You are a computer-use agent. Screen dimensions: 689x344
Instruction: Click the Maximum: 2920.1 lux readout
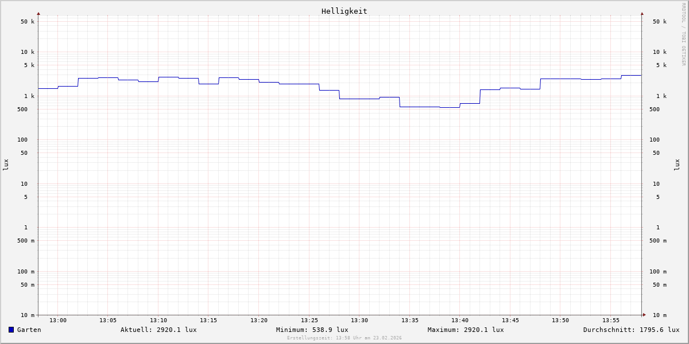point(466,330)
